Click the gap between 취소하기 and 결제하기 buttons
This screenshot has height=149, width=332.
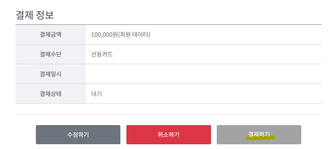point(214,135)
